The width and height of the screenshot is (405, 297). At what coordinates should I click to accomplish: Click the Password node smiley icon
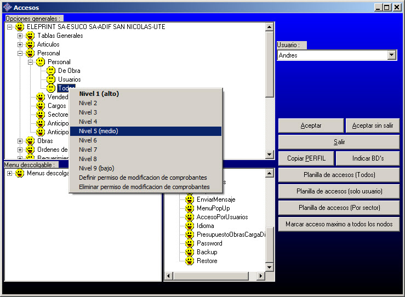(190, 243)
